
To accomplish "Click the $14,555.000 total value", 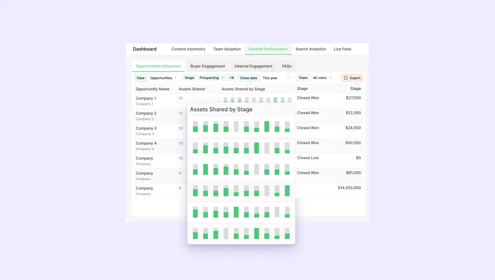I will pos(349,188).
